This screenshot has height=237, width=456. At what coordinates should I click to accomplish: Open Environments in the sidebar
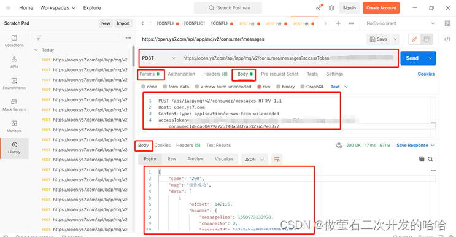pyautogui.click(x=14, y=84)
